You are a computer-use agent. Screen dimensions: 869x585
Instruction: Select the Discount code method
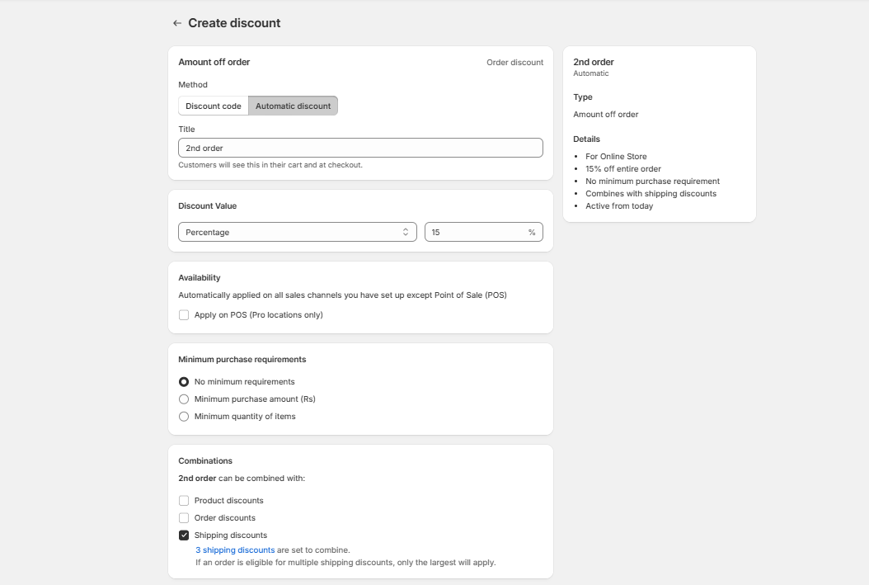(214, 106)
